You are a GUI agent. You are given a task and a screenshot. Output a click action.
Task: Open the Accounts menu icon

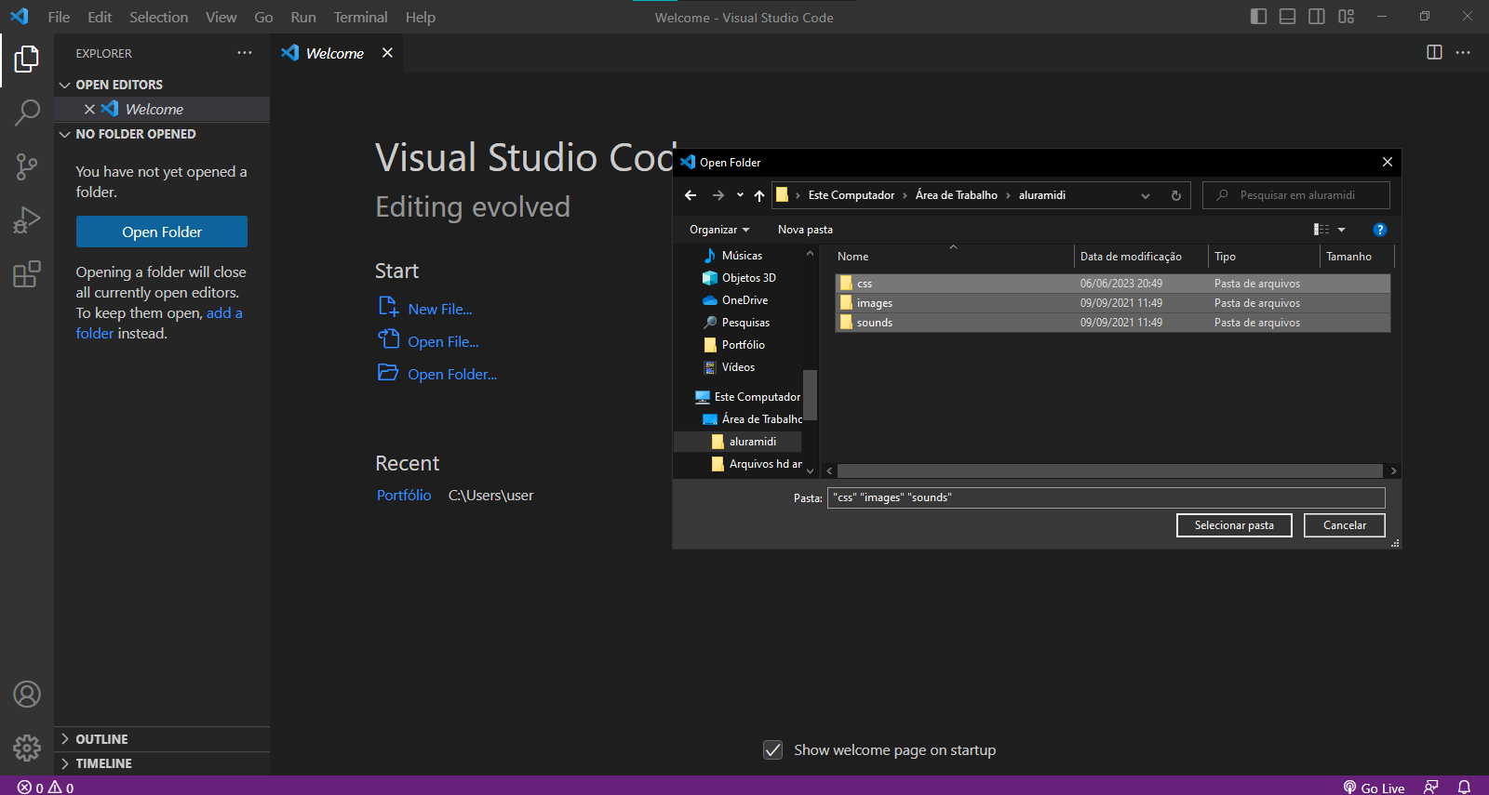27,695
